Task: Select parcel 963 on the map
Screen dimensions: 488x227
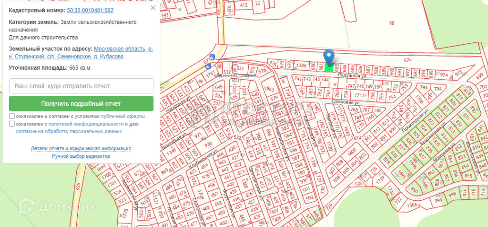Action: [x=271, y=90]
